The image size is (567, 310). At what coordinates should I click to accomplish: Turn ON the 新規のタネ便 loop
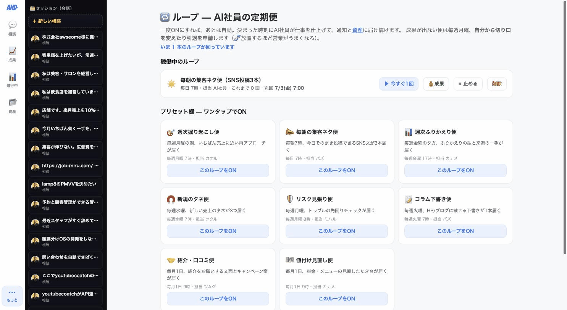coord(218,231)
